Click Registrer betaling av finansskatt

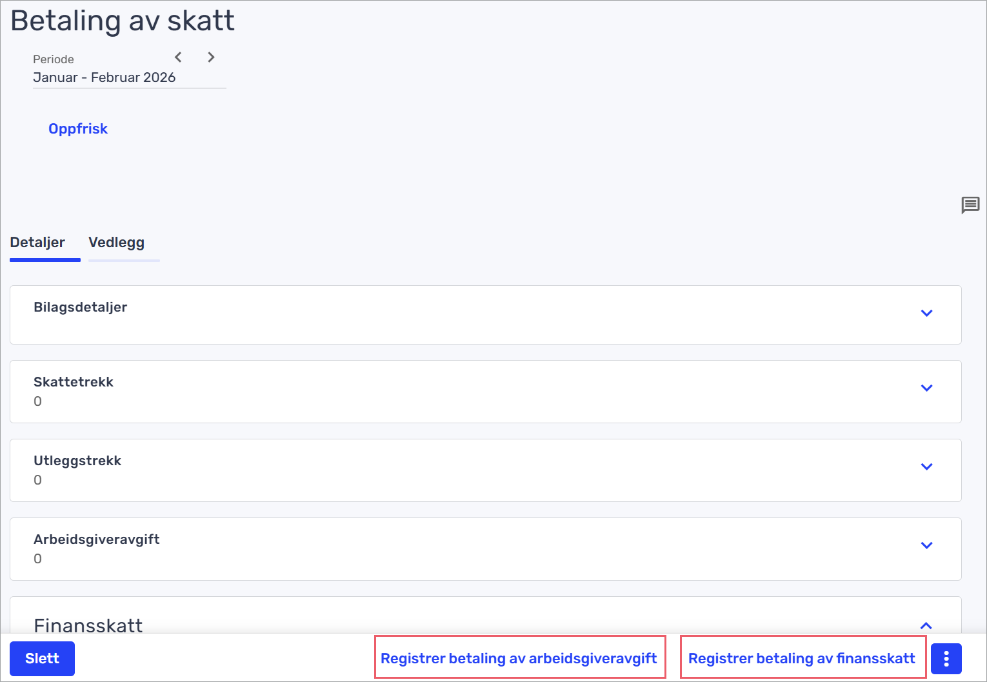click(801, 658)
